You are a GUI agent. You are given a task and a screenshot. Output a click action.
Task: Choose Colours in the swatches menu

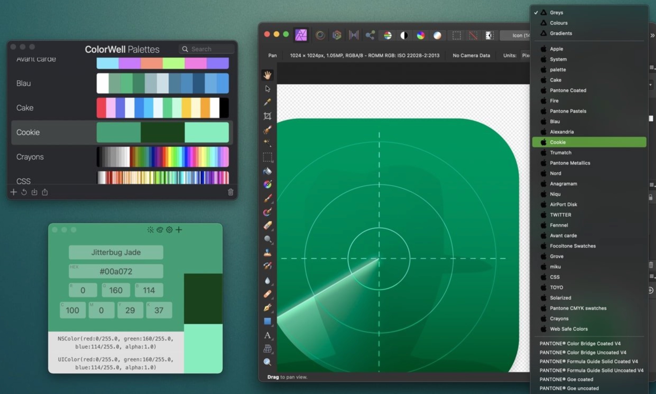(x=589, y=23)
